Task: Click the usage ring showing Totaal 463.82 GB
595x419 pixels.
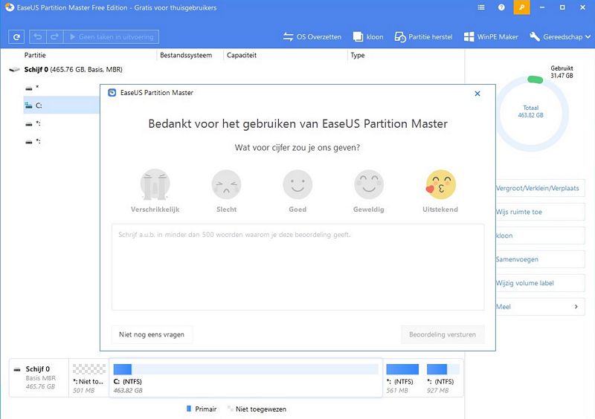Action: point(531,114)
